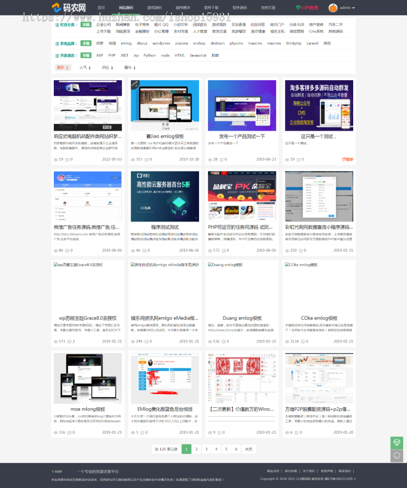This screenshot has width=407, height=488.
Task: Open the VIP会员 diamond link
Action: click(307, 7)
